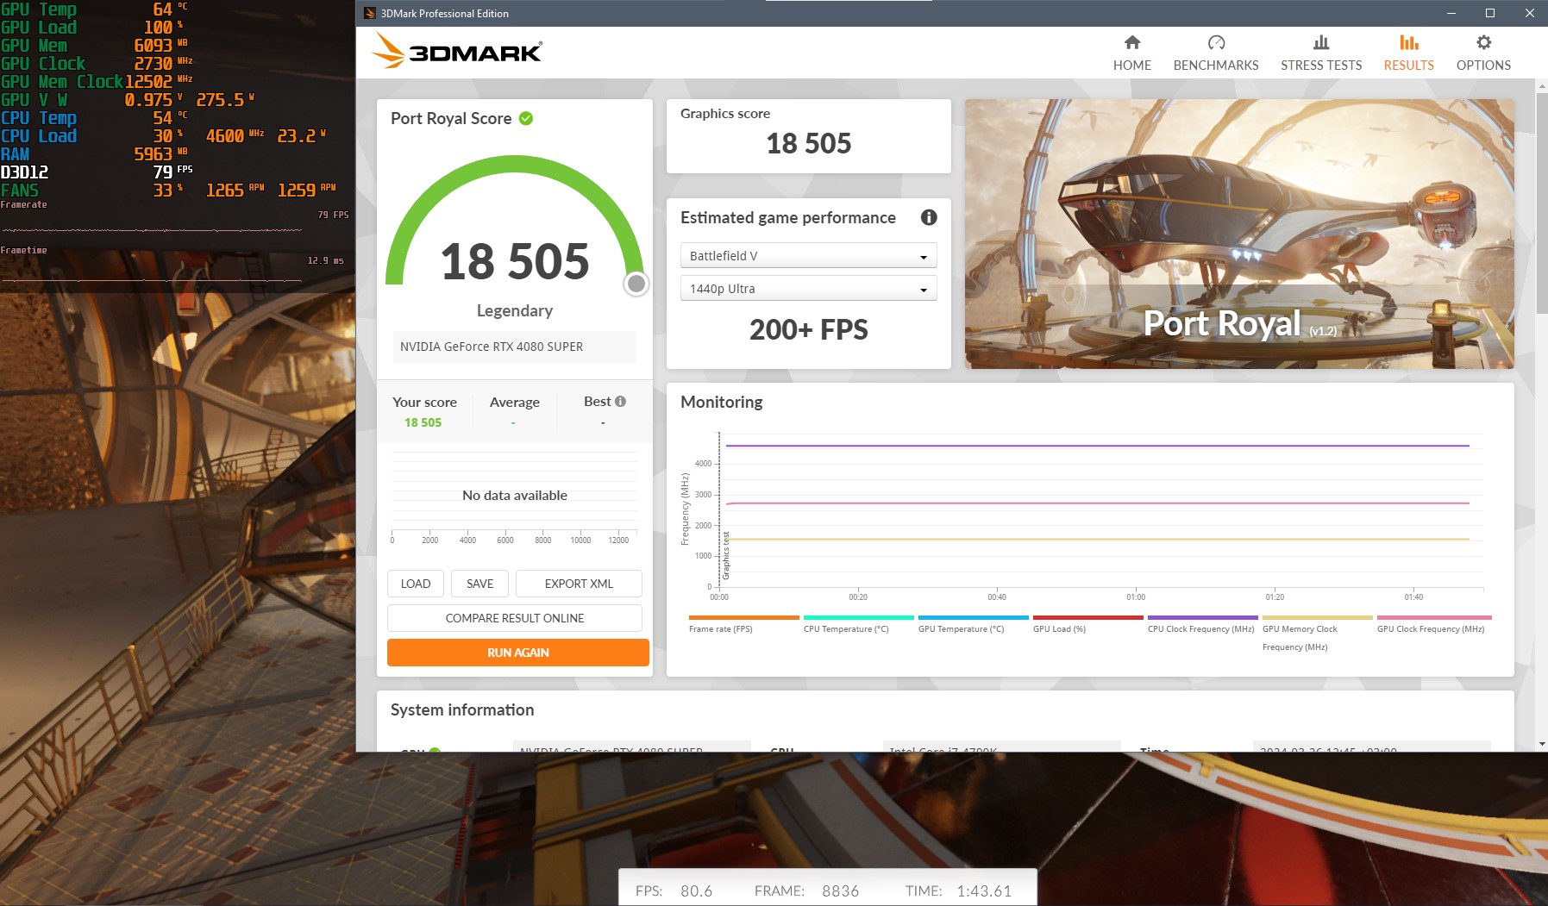Open Options via the gear icon
This screenshot has height=906, width=1548.
1483,42
